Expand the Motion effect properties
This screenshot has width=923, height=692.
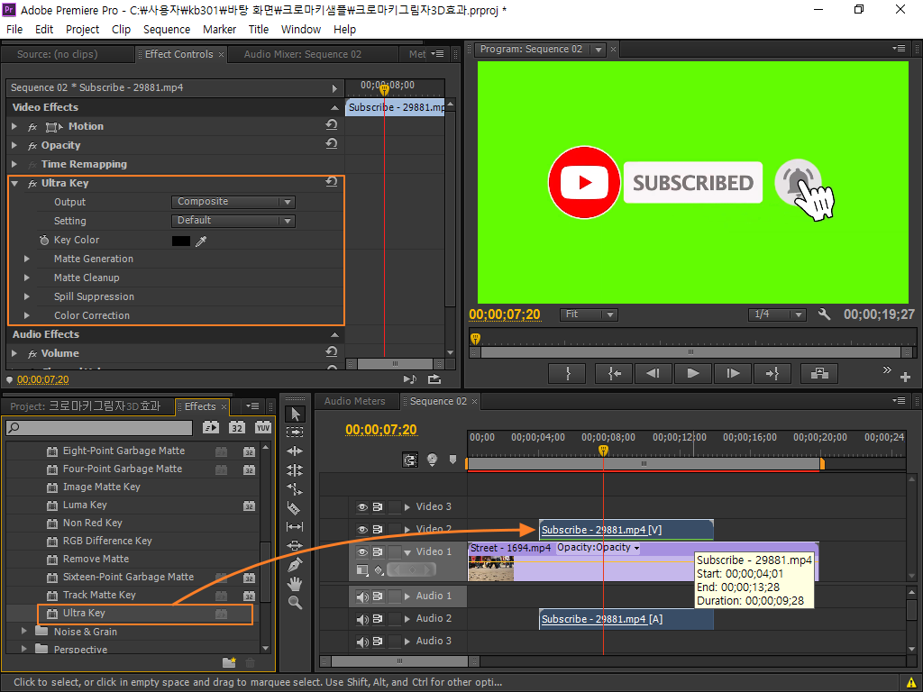pos(14,126)
